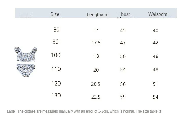
Task: Select size 110 row label
Action: [x=56, y=69]
